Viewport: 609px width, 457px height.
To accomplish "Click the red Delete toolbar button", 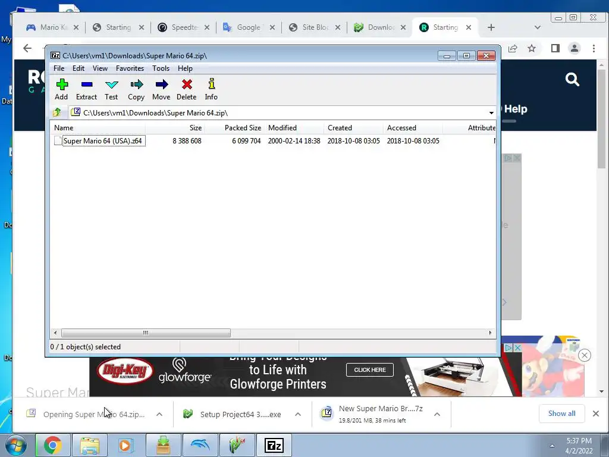I will point(186,89).
